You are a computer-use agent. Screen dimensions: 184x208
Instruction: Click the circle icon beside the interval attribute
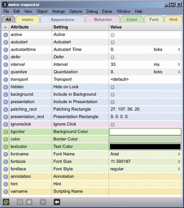point(6,65)
